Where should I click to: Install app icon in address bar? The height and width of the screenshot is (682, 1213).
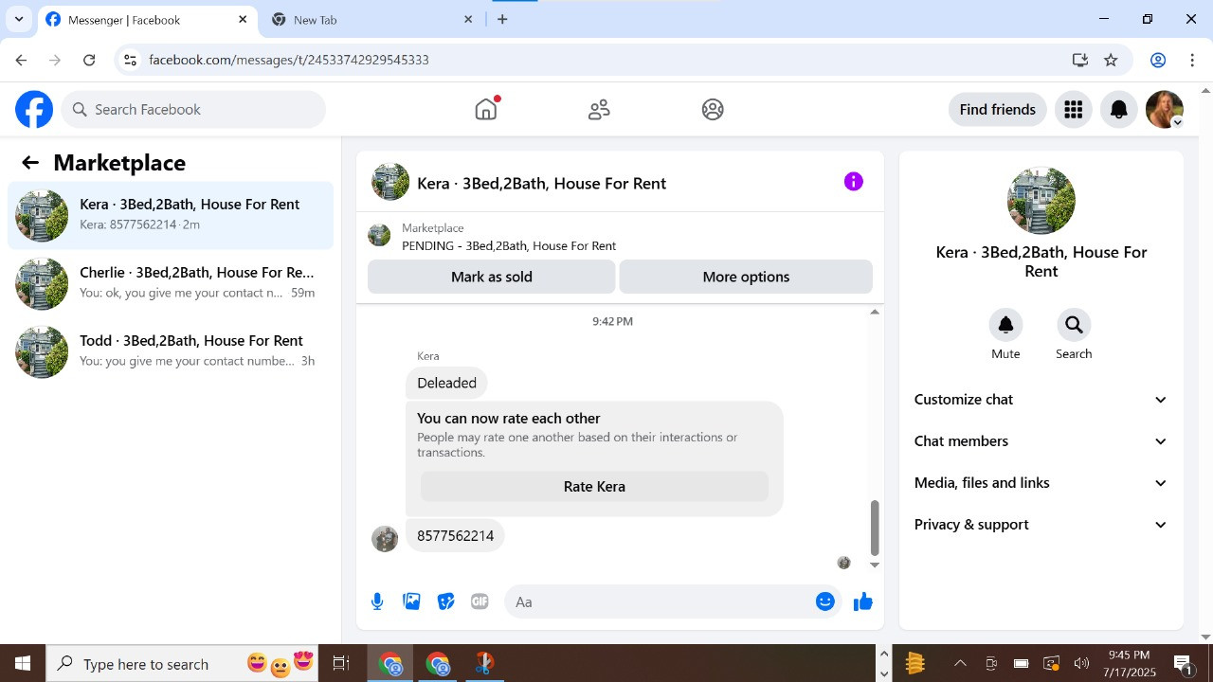[x=1079, y=60]
